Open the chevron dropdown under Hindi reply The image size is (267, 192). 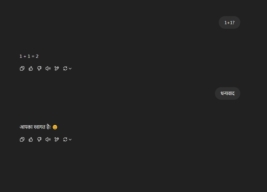70,139
